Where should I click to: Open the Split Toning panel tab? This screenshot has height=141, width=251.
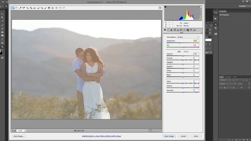click(x=178, y=30)
